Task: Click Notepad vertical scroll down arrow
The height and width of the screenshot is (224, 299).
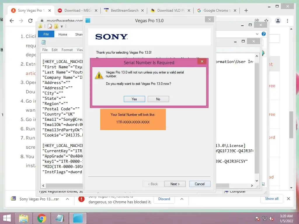Action: [x=257, y=181]
